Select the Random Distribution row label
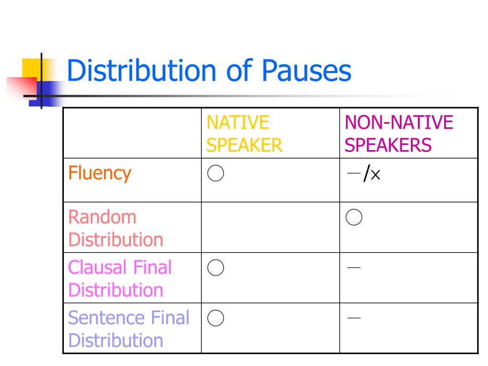488x366 pixels. click(115, 228)
